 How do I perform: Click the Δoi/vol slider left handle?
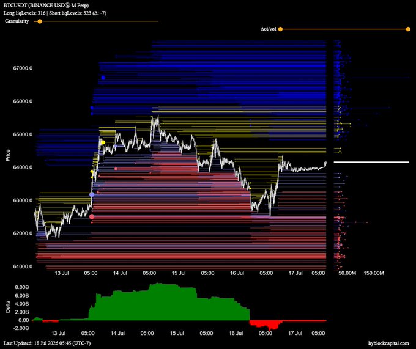tap(280, 29)
